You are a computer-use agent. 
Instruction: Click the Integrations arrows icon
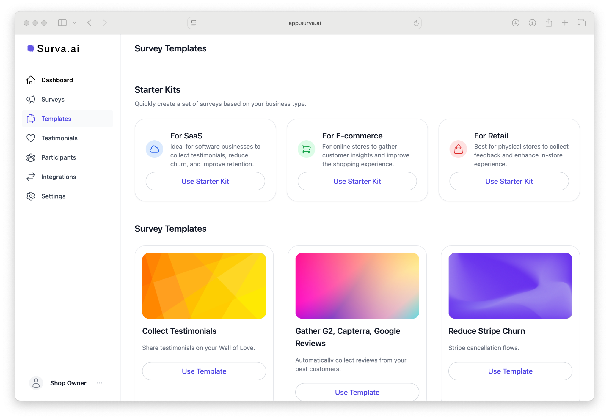coord(31,177)
